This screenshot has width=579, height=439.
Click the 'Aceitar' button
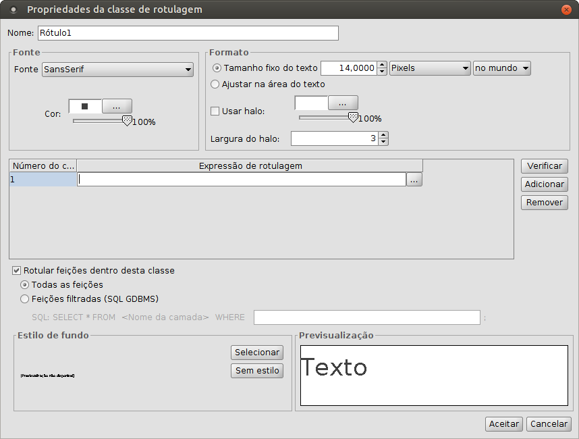pyautogui.click(x=504, y=424)
